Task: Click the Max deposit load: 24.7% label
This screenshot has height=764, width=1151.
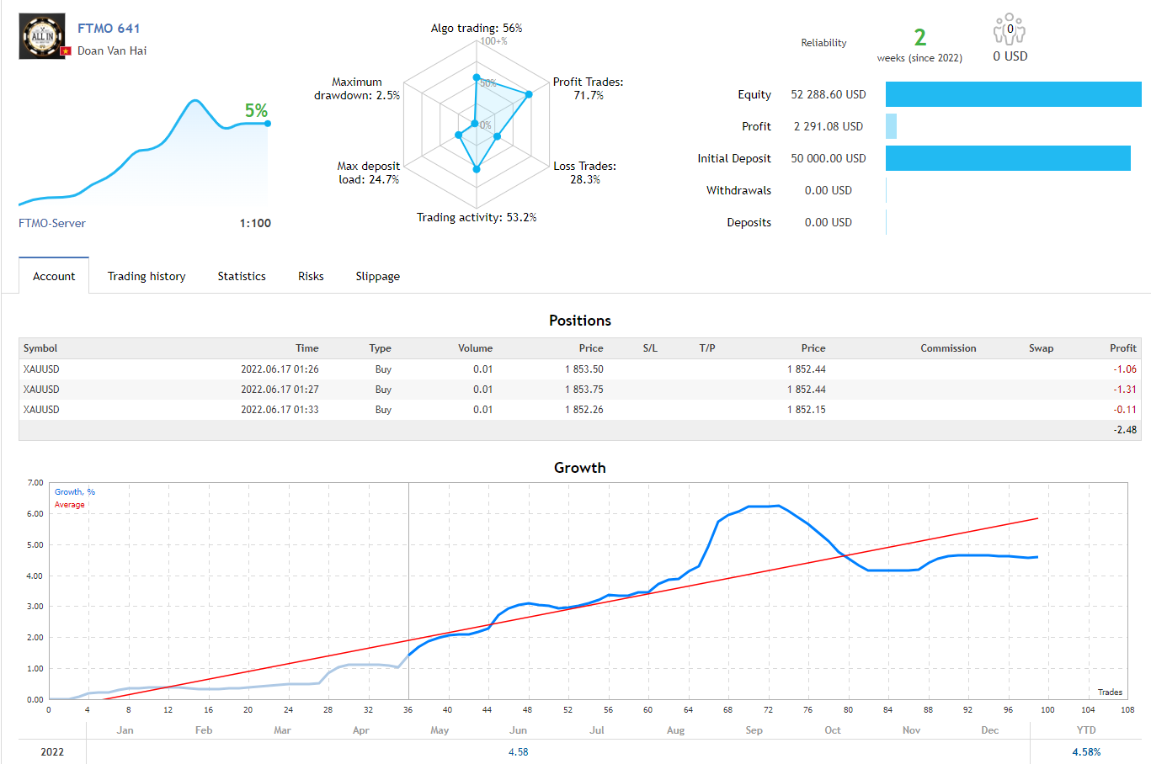Action: (x=369, y=172)
